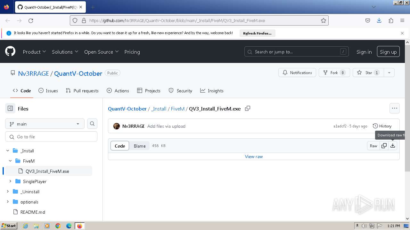Viewport: 410px width, 230px height.
Task: Open the Pull requests tab
Action: [82, 91]
